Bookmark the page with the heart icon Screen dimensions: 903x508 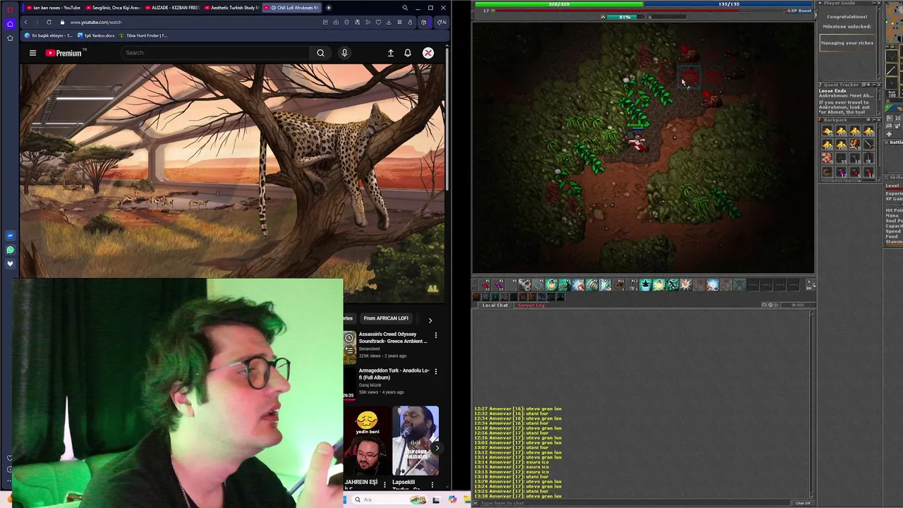tap(378, 22)
